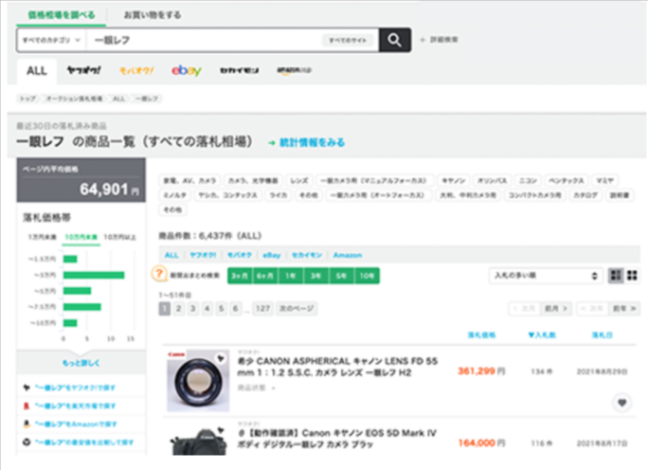648x470 pixels.
Task: Click the heart favorite icon on first item
Action: (621, 402)
